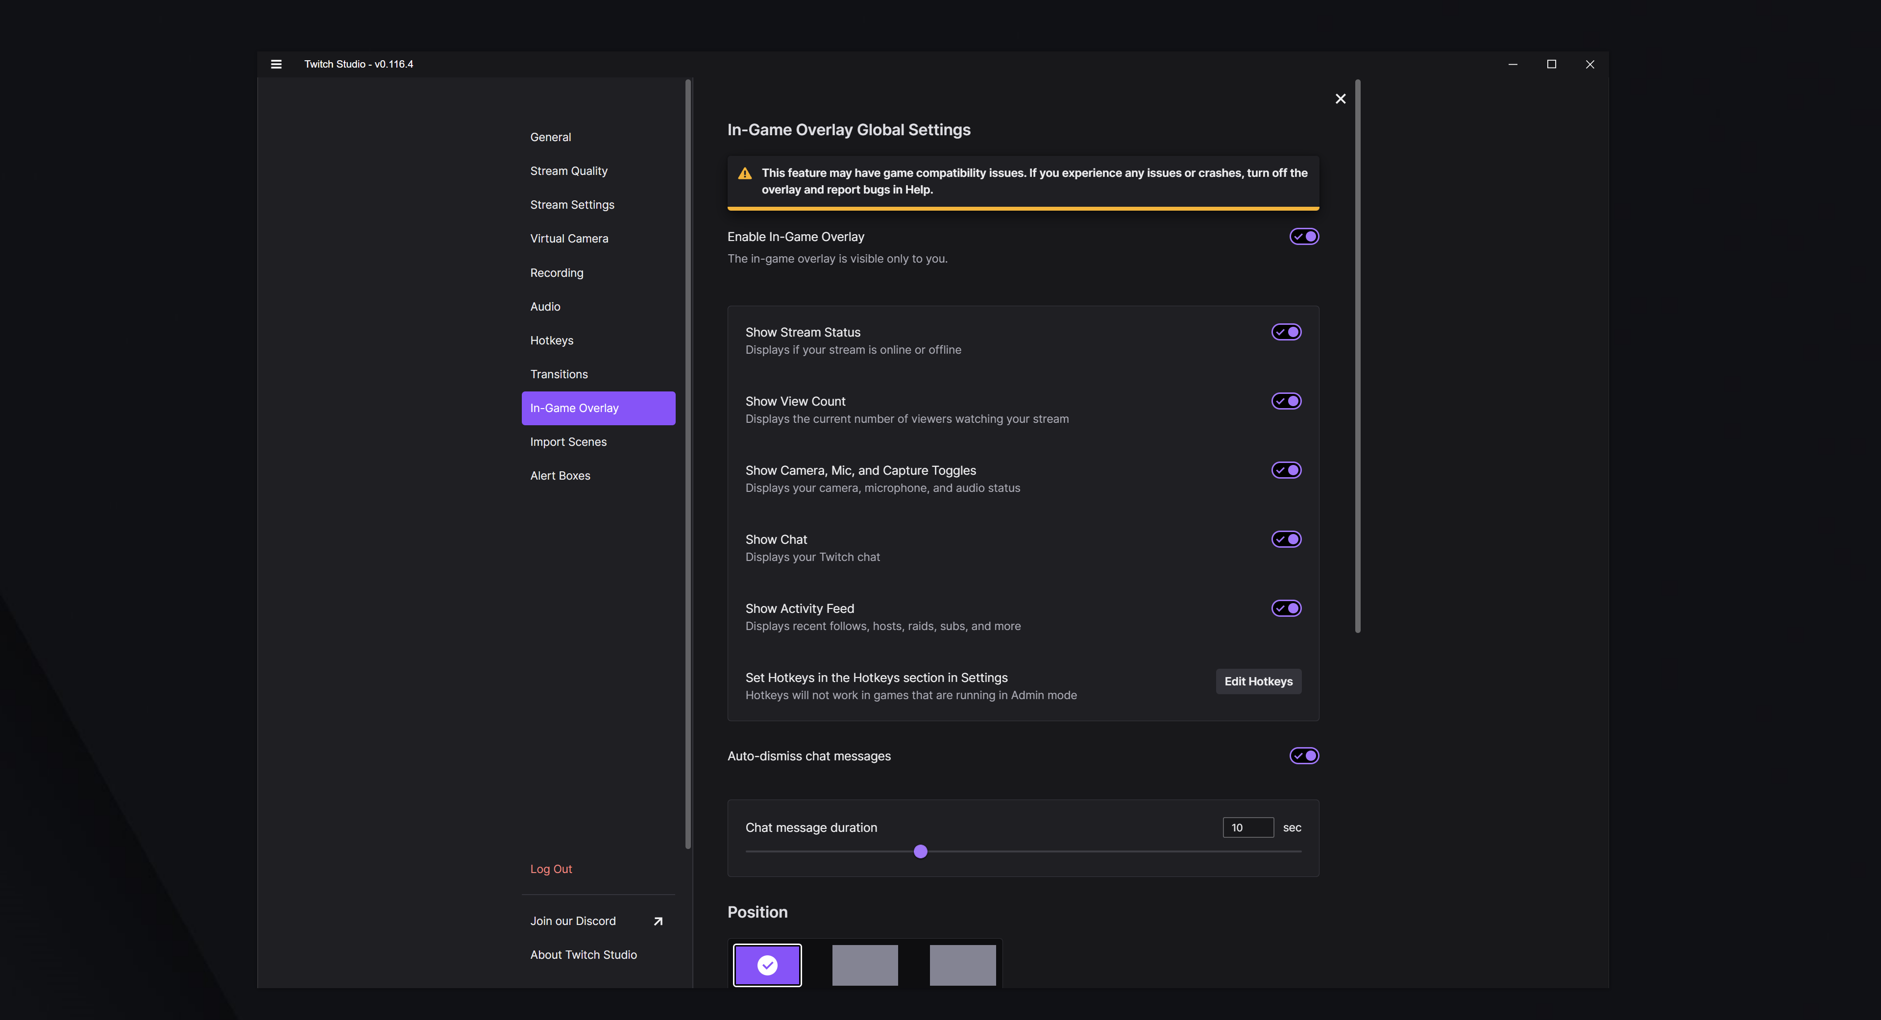Select In-Game Overlay sidebar item

[598, 408]
